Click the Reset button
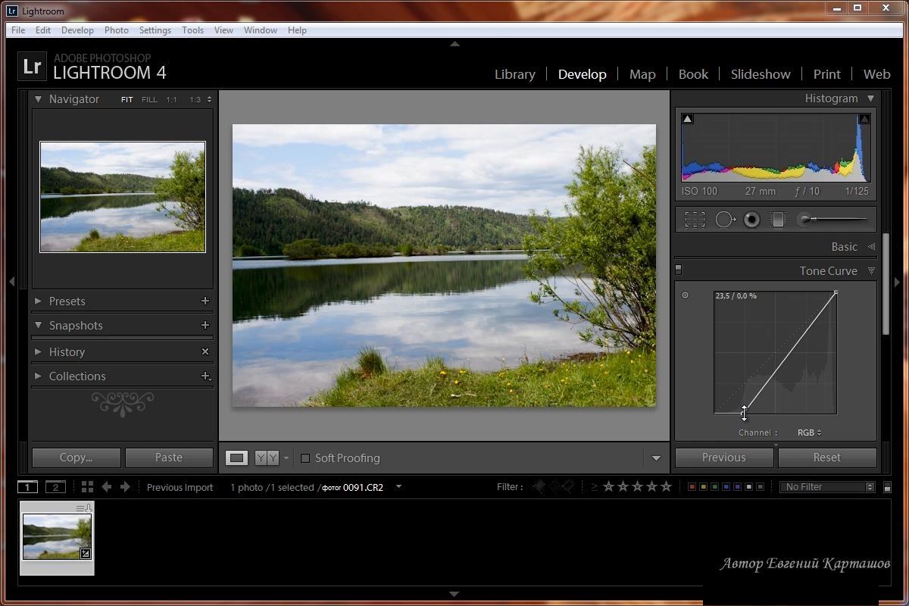Viewport: 909px width, 606px height. (x=827, y=458)
